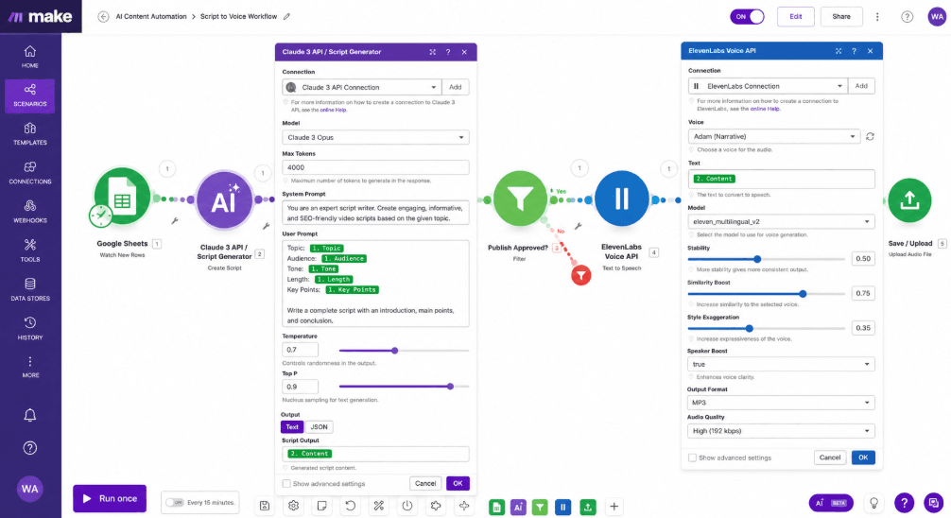
Task: Open the ElevenLabs Connection dropdown
Action: click(x=768, y=85)
